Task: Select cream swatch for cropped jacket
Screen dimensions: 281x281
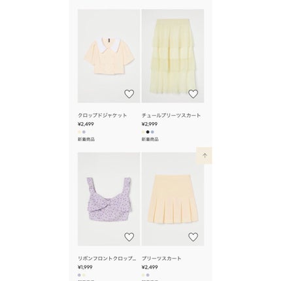Action: click(x=79, y=132)
